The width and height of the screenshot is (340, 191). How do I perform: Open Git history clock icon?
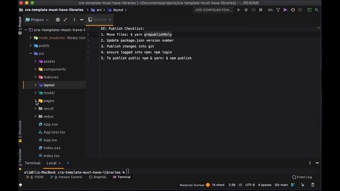(293, 10)
